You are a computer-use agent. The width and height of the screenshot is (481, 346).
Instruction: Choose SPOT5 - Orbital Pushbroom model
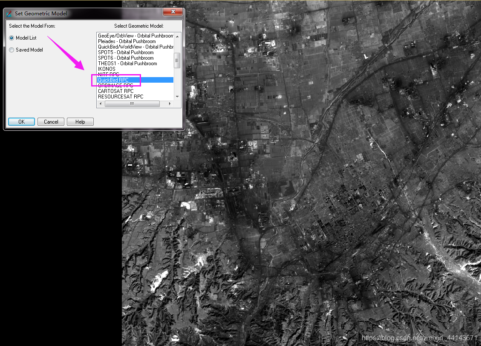pyautogui.click(x=135, y=52)
